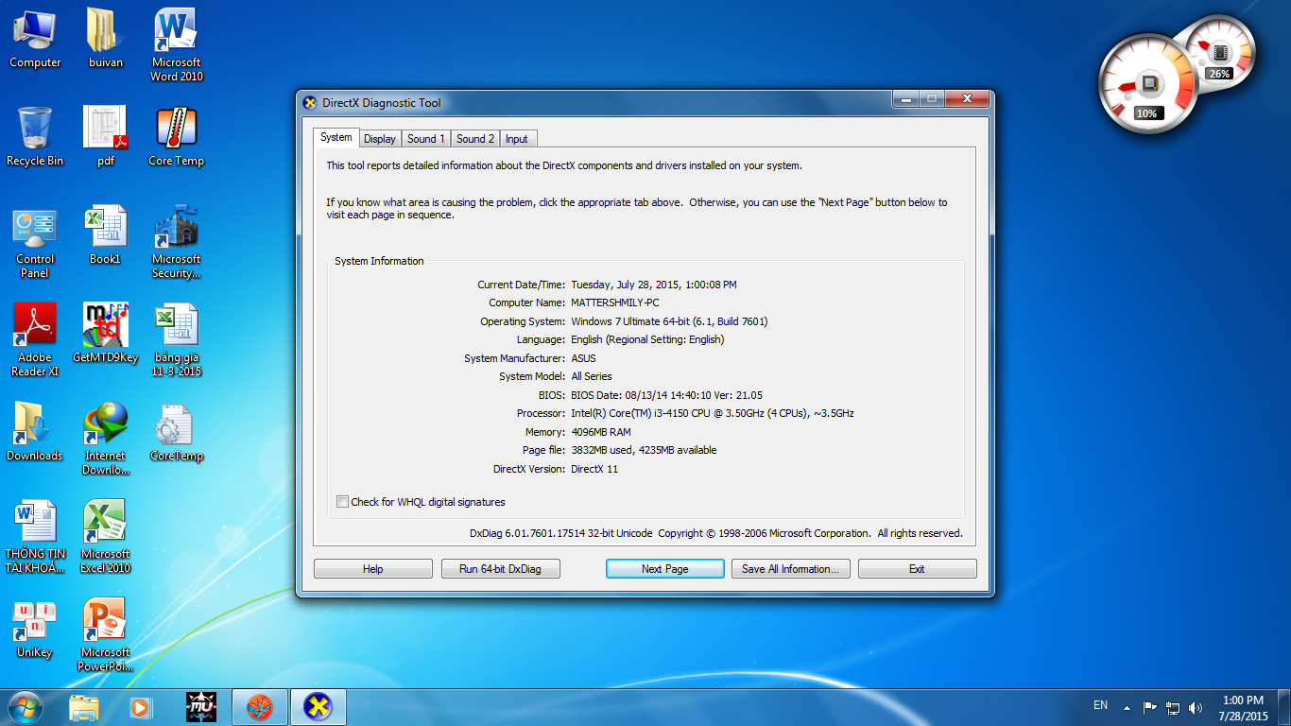Viewport: 1291px width, 726px height.
Task: Open the Control Panel desktop icon
Action: tap(35, 242)
